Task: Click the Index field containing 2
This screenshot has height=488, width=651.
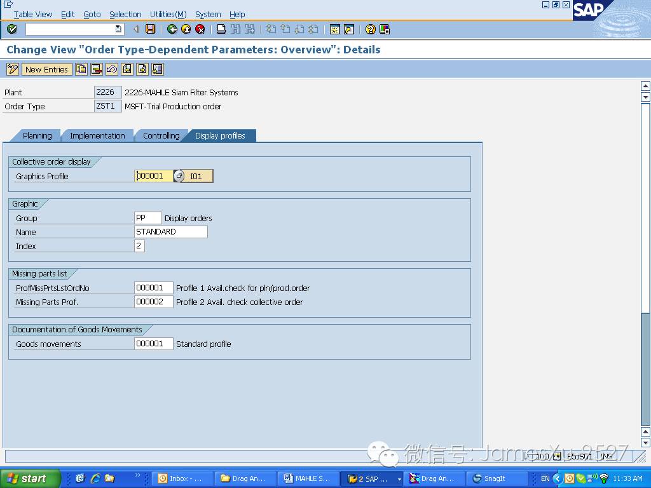Action: [139, 246]
